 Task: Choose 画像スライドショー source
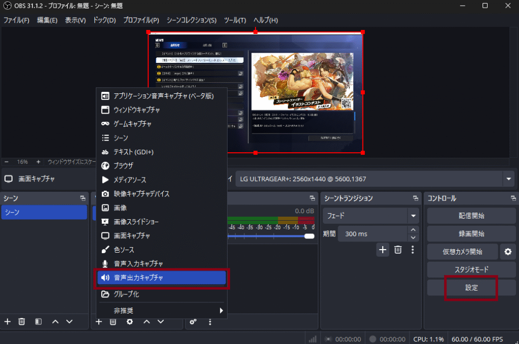pos(162,222)
